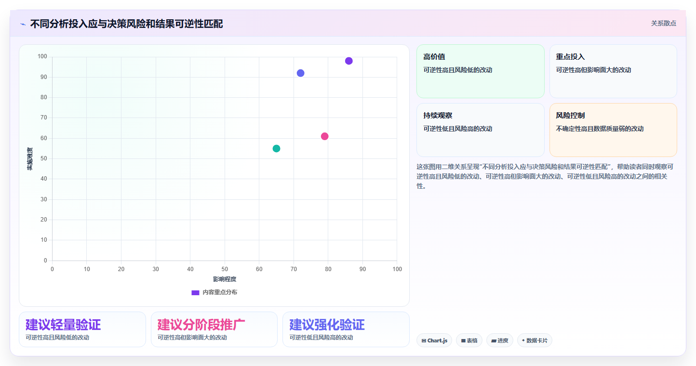Click the Chart.js tag icon
Screen dimensions: 696x366
pyautogui.click(x=424, y=340)
